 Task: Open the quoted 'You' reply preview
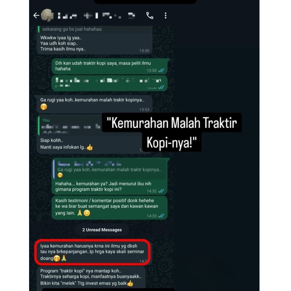[x=71, y=125]
